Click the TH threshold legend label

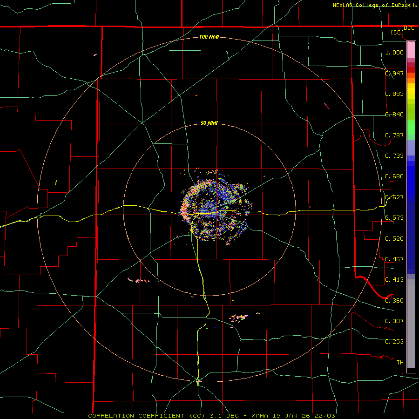point(400,362)
